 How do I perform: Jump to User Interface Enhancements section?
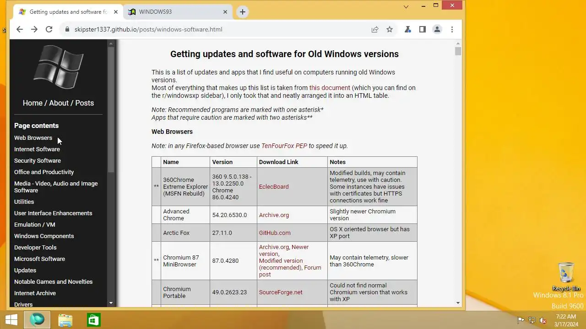tap(53, 213)
